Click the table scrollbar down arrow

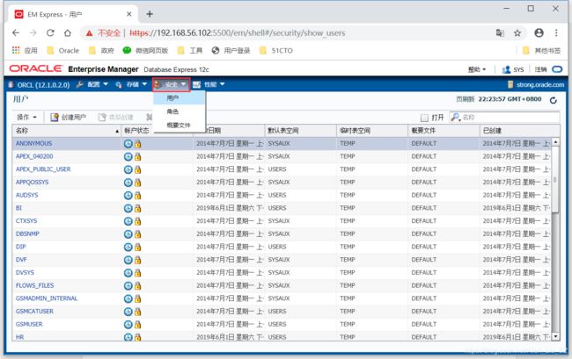pyautogui.click(x=555, y=337)
